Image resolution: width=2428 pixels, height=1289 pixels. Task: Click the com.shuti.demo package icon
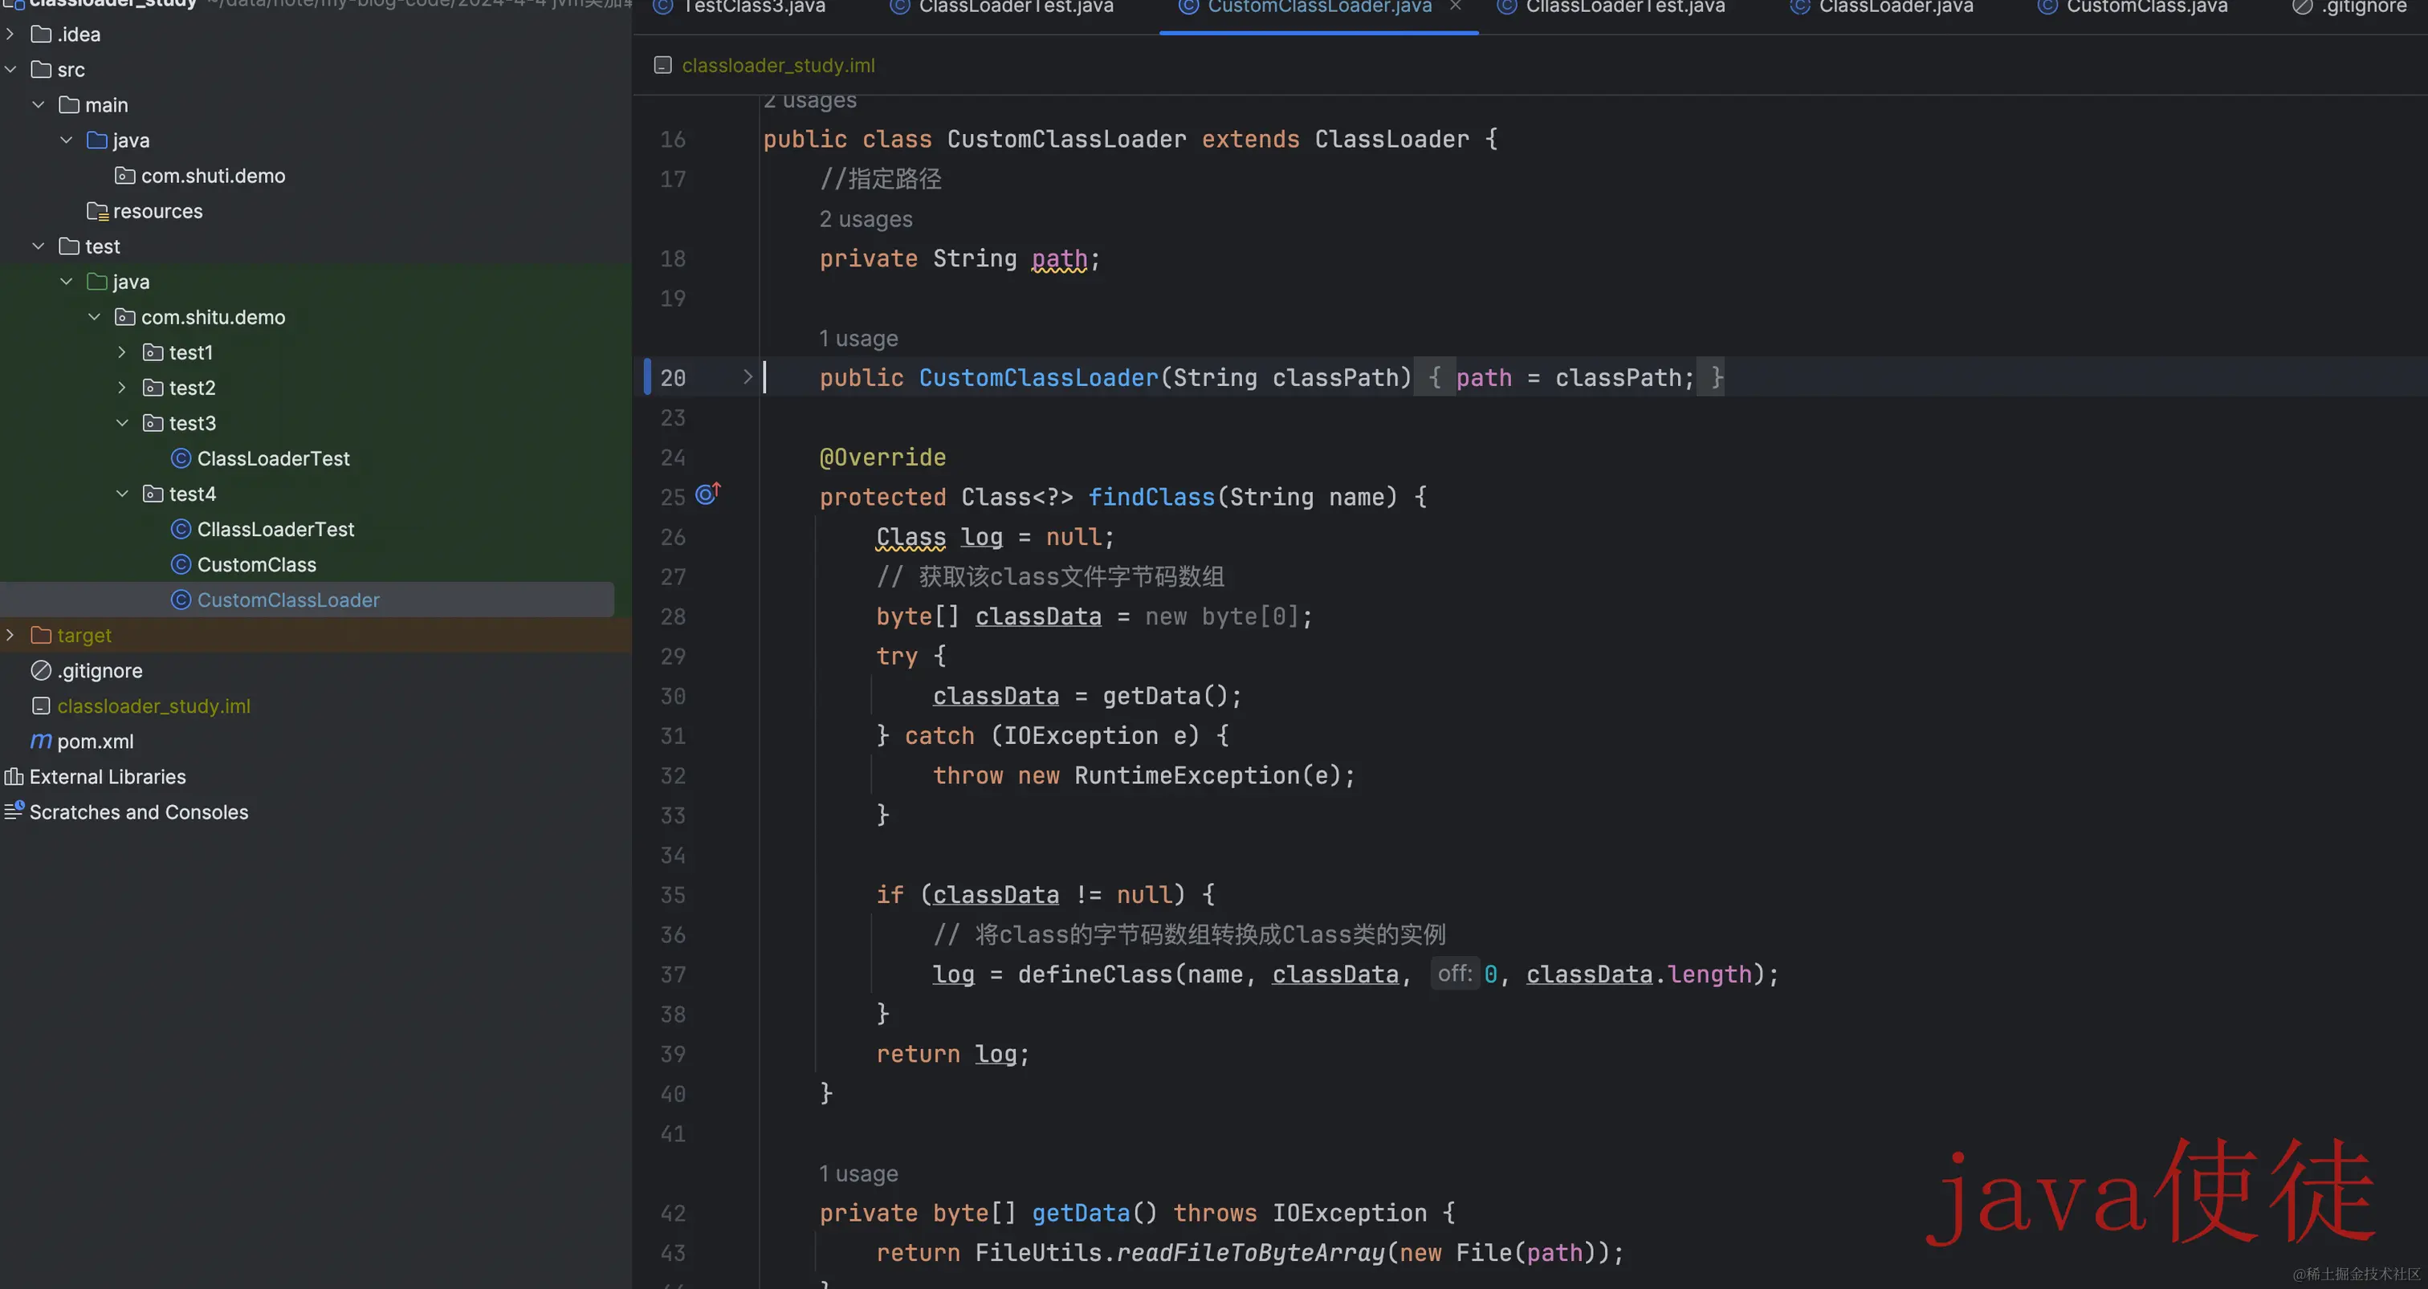[x=124, y=175]
